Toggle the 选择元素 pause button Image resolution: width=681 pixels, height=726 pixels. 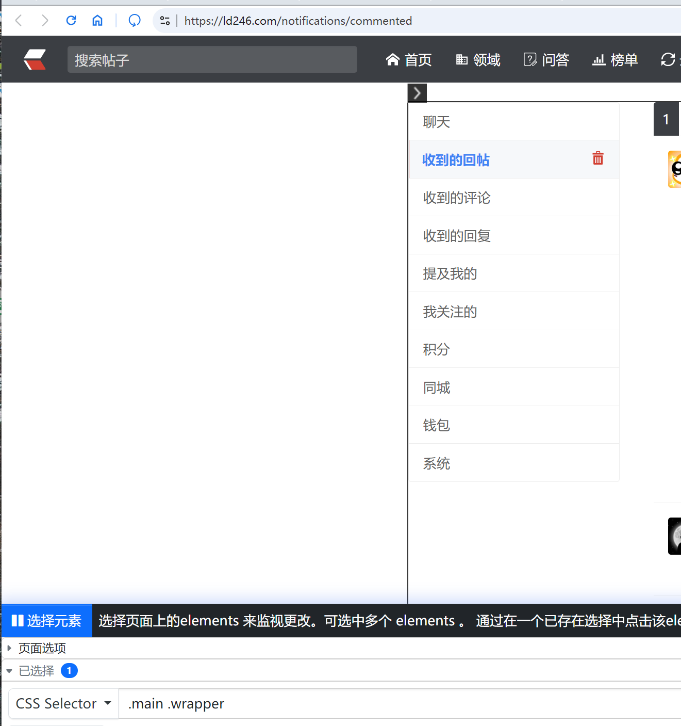pos(47,621)
